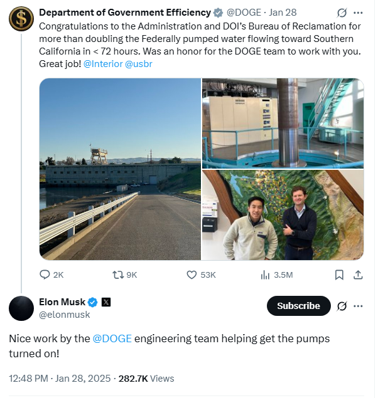Click the X affiliate badge next to Elon Musk
Image resolution: width=378 pixels, height=398 pixels.
point(106,302)
